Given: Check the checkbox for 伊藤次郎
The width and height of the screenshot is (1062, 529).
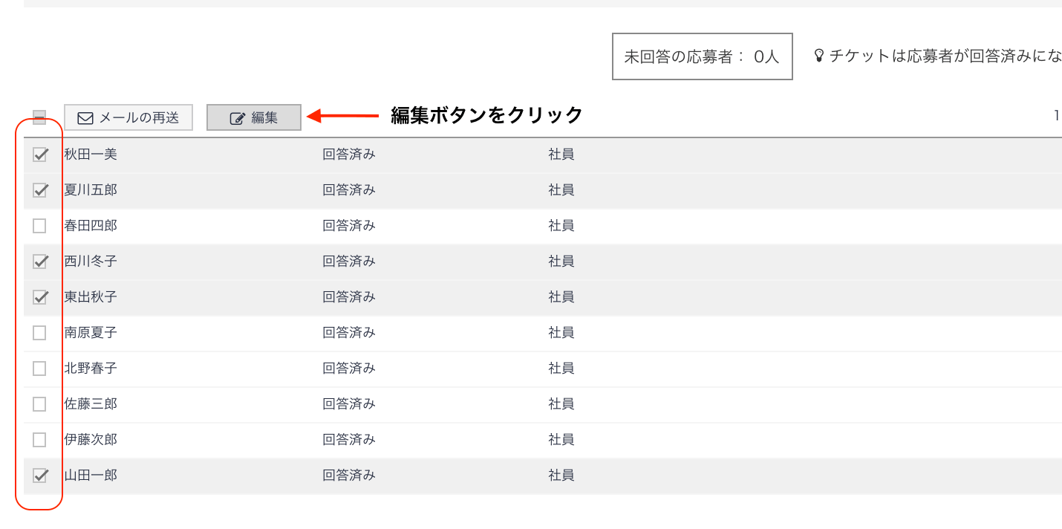Looking at the screenshot, I should tap(40, 440).
